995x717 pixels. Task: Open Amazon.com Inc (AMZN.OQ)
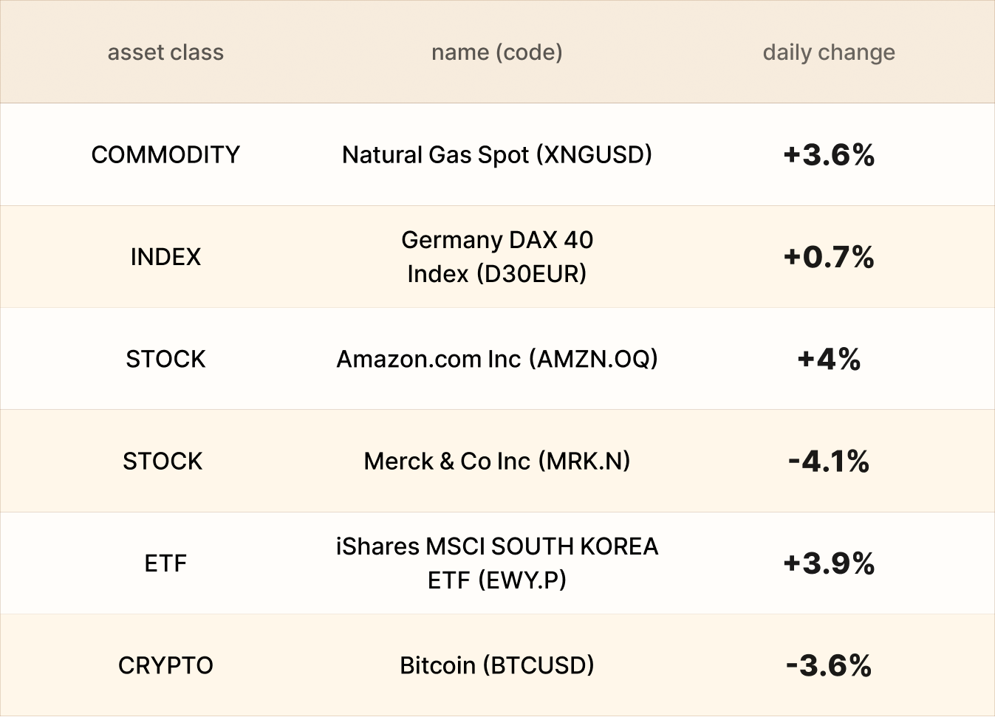(x=496, y=359)
